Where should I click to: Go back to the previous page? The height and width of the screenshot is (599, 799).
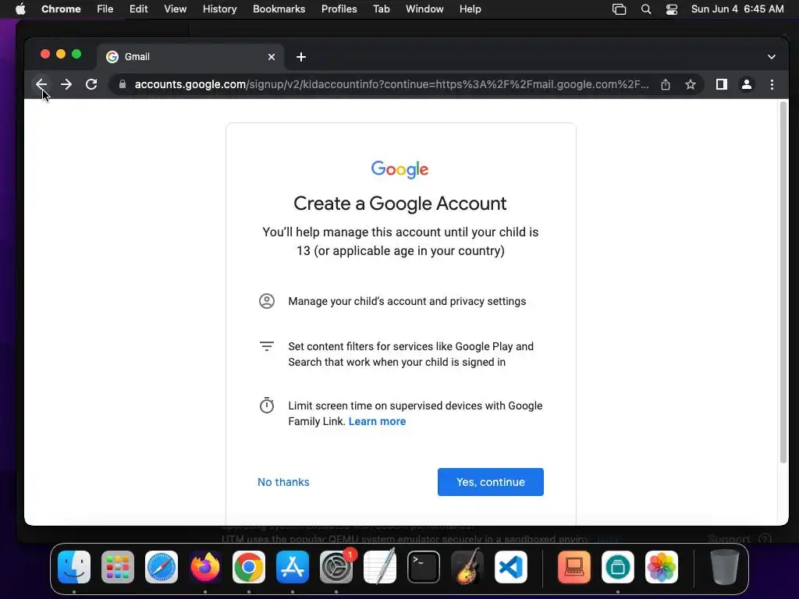[x=41, y=84]
